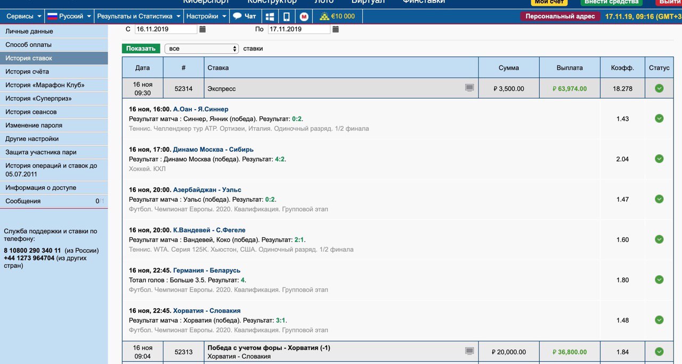Click the green Показать button
682x364 pixels.
[x=141, y=48]
